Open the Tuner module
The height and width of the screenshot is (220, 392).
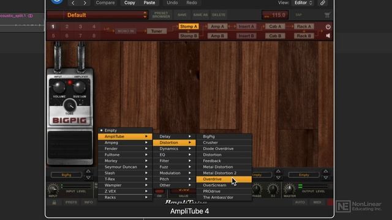pyautogui.click(x=157, y=31)
